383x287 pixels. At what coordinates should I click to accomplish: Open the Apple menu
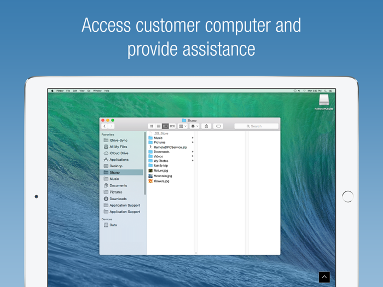coord(52,91)
